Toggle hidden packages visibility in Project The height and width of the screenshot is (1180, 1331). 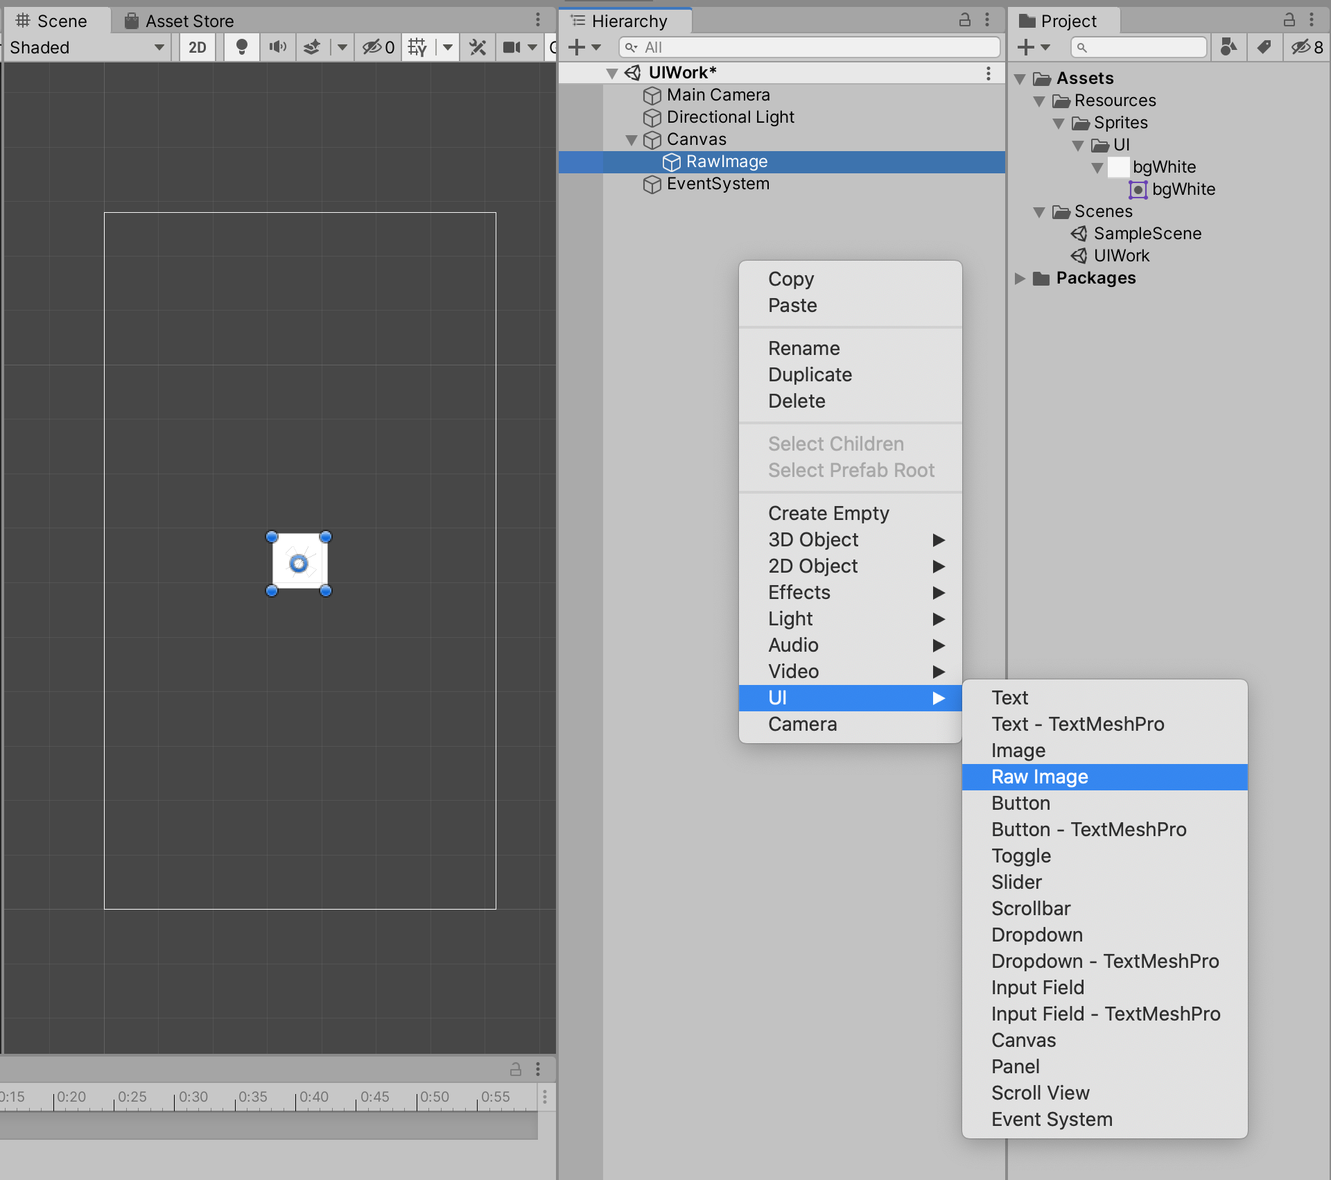(x=1306, y=47)
